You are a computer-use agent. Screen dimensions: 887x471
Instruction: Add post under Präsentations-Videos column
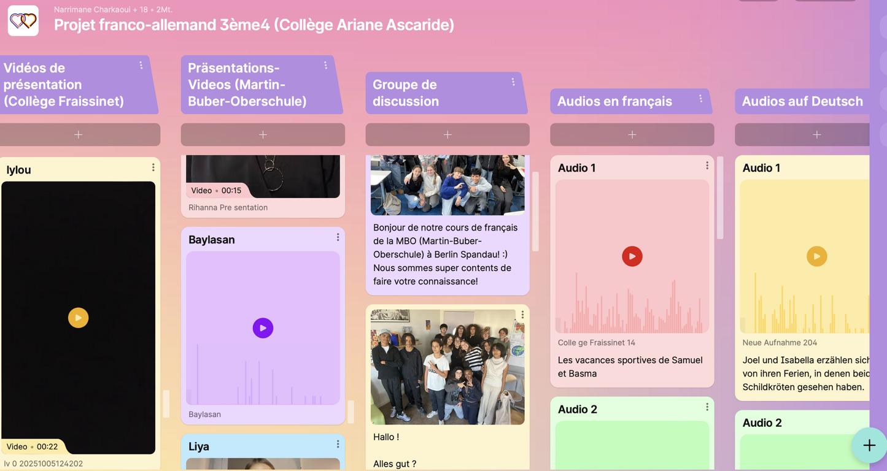263,135
